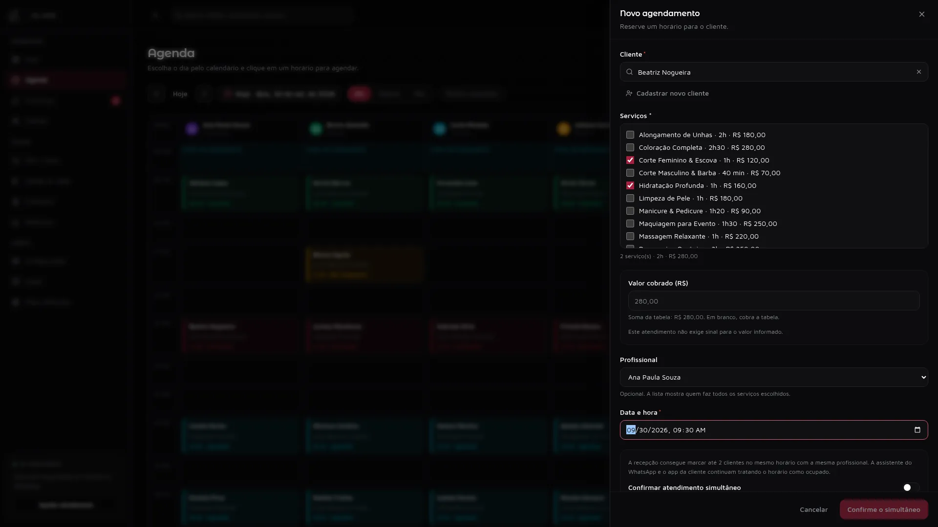Click the 'Opcional. A lista mostra quem faz' hint
Viewport: 938px width, 527px height.
[x=705, y=394]
